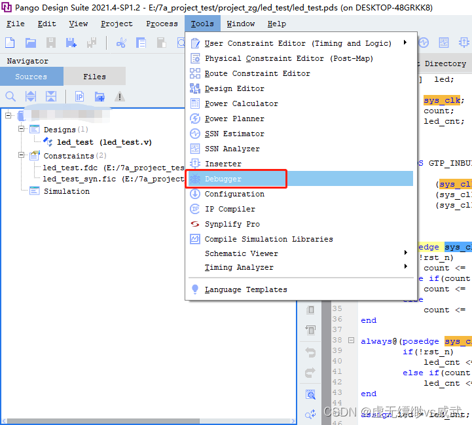Click the waveform icon in top-right toolbar
Viewport: 472px width, 425px height.
(x=424, y=43)
